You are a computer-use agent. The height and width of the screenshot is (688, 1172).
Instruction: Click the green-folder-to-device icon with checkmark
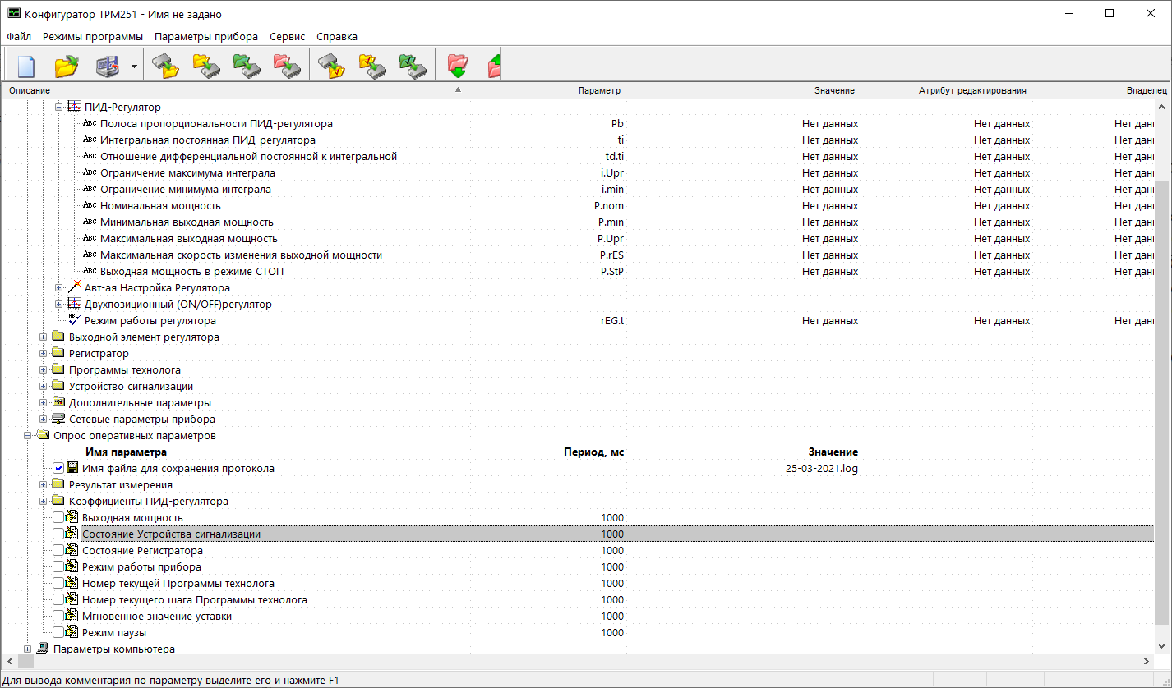click(413, 66)
